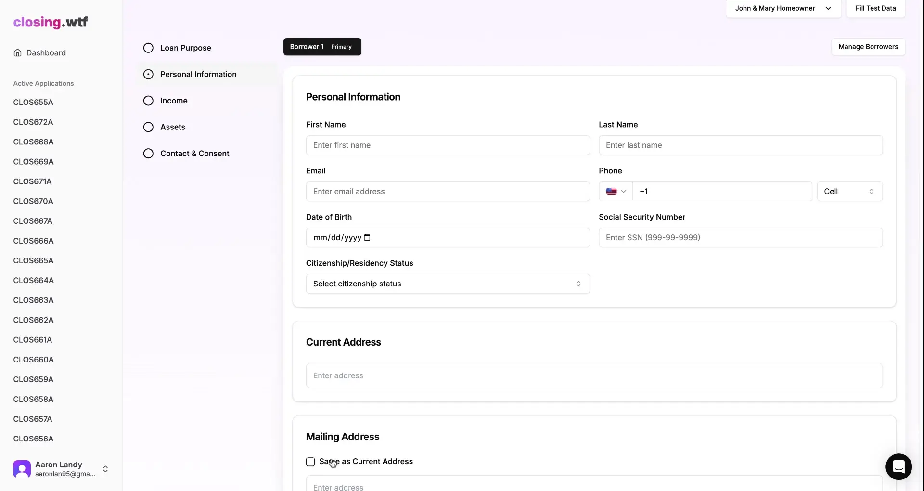
Task: Click the closing.wtf logo
Action: [51, 22]
